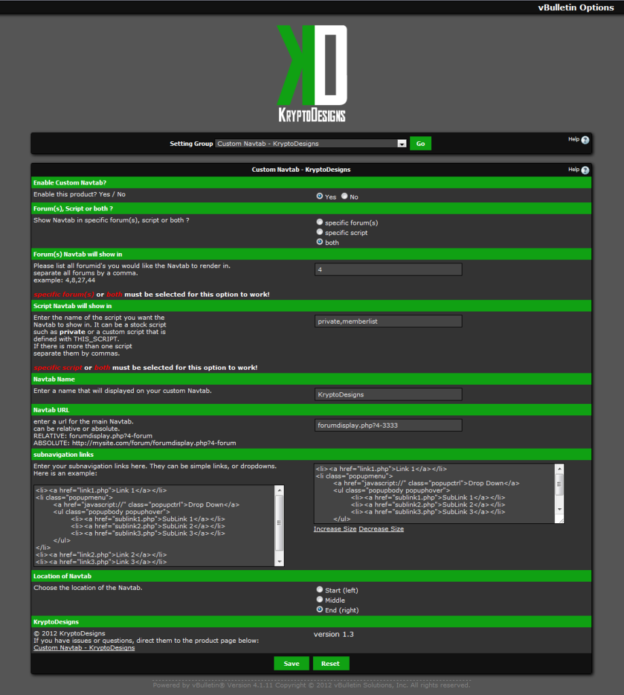
Task: Click the 'Navtab URL' section heading
Action: coord(52,410)
